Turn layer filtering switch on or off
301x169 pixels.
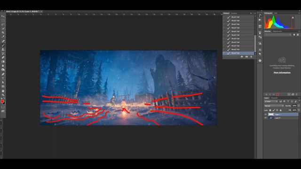(x=299, y=101)
